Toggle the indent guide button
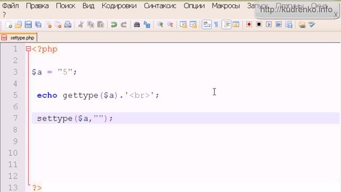The height and width of the screenshot is (192, 341). (x=226, y=25)
